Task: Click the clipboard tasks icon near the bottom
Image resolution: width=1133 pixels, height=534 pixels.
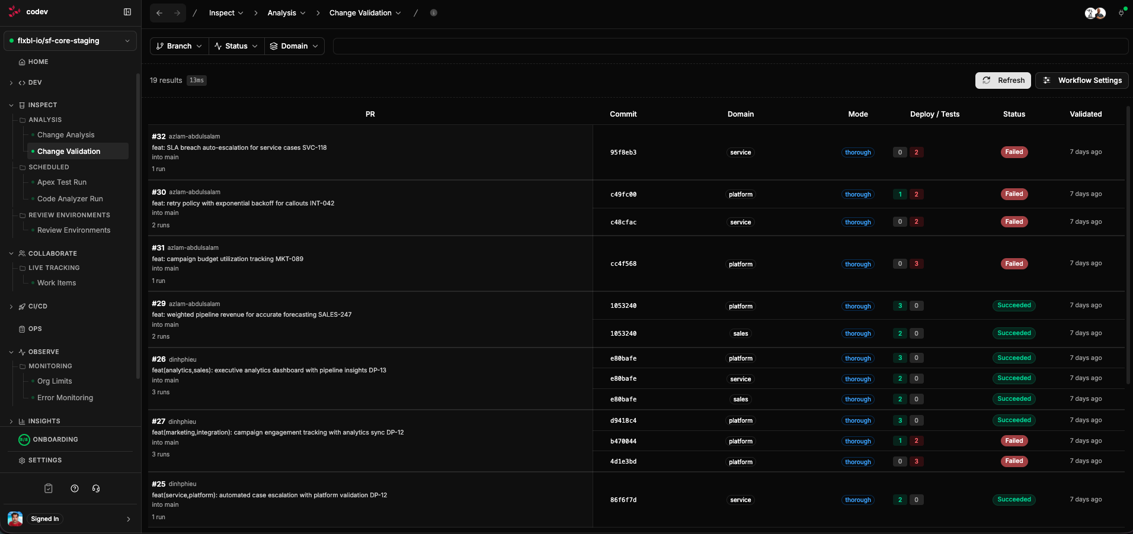Action: click(48, 488)
